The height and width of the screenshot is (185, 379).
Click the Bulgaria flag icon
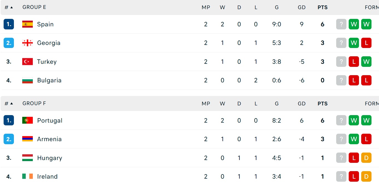28,80
